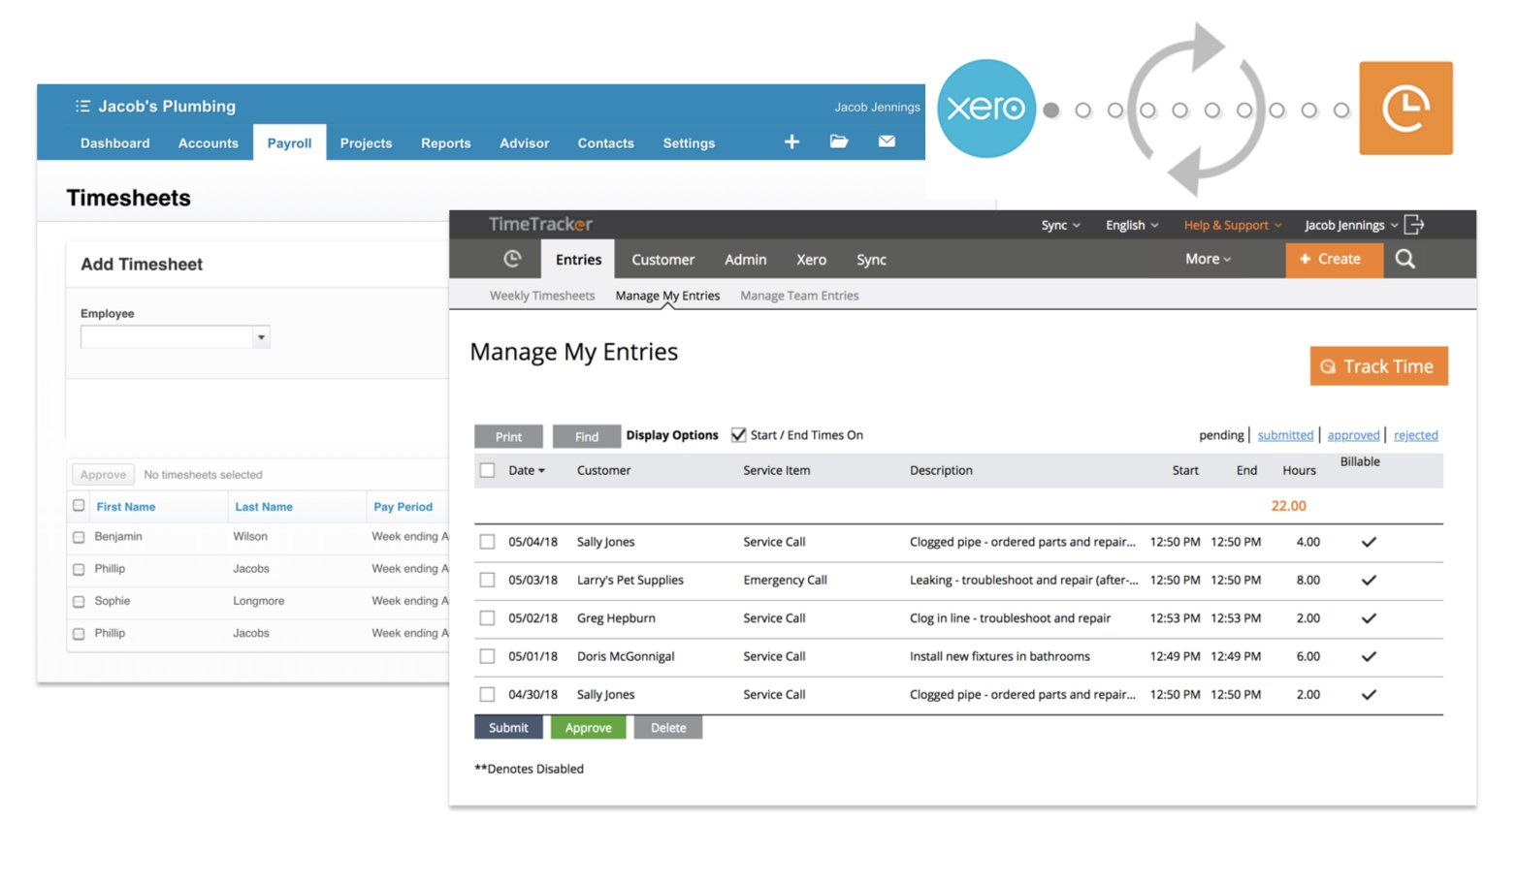The image size is (1517, 884).
Task: Click the TimeTracker clock icon
Action: [510, 259]
